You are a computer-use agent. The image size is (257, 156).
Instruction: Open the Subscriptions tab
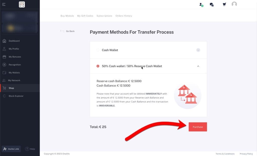click(104, 16)
